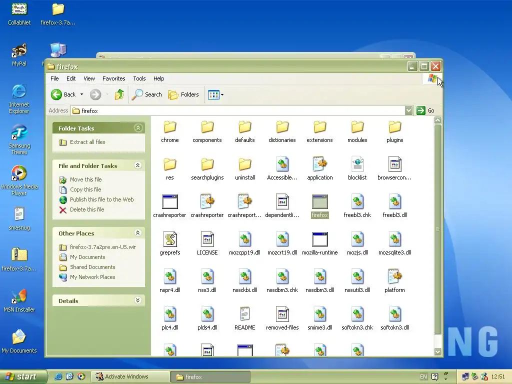This screenshot has width=512, height=384.
Task: Click the Search toolbar button
Action: click(146, 94)
